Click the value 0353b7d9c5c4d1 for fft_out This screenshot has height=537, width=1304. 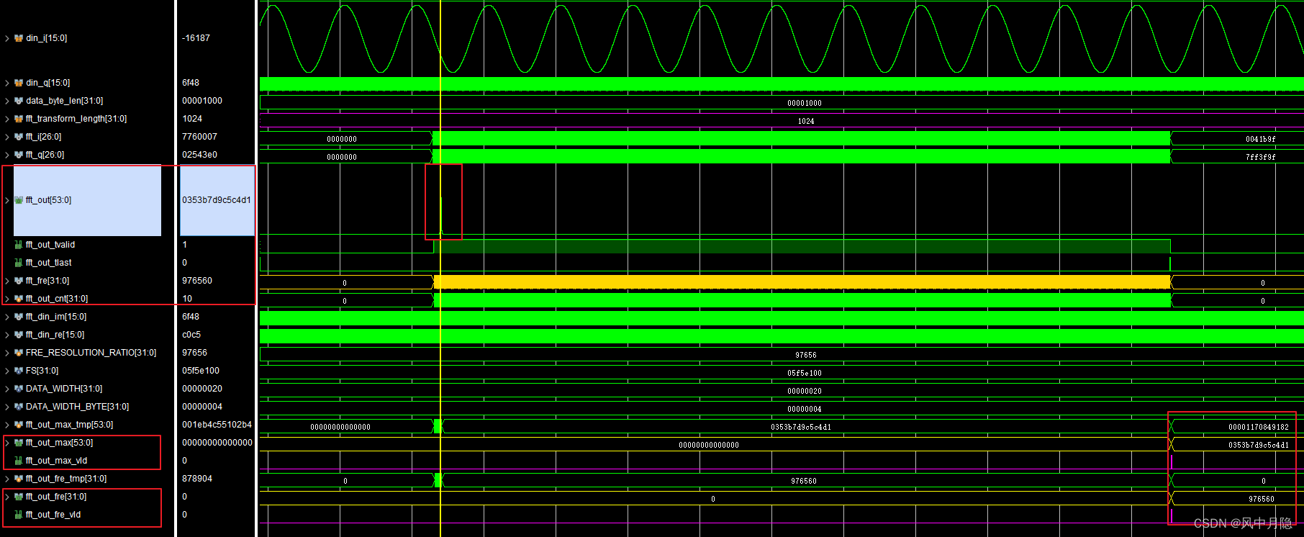tap(217, 200)
